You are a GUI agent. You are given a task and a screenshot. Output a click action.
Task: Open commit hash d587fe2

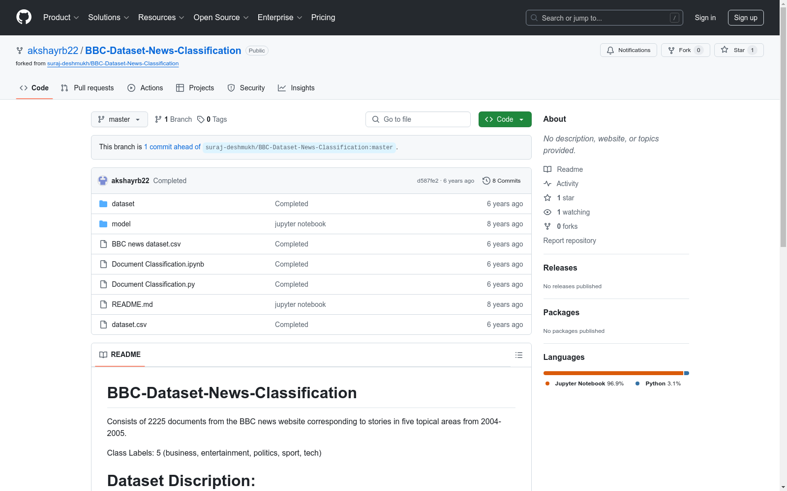pos(427,181)
